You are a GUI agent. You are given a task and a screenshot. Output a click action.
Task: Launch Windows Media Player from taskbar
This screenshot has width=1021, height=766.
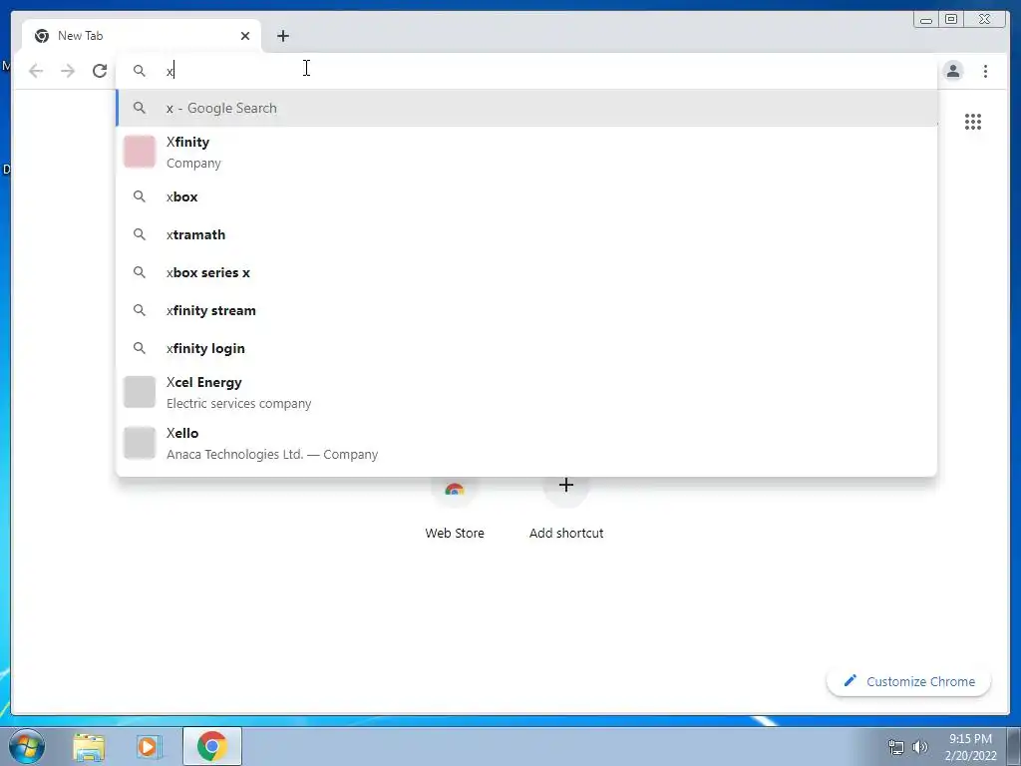coord(150,746)
